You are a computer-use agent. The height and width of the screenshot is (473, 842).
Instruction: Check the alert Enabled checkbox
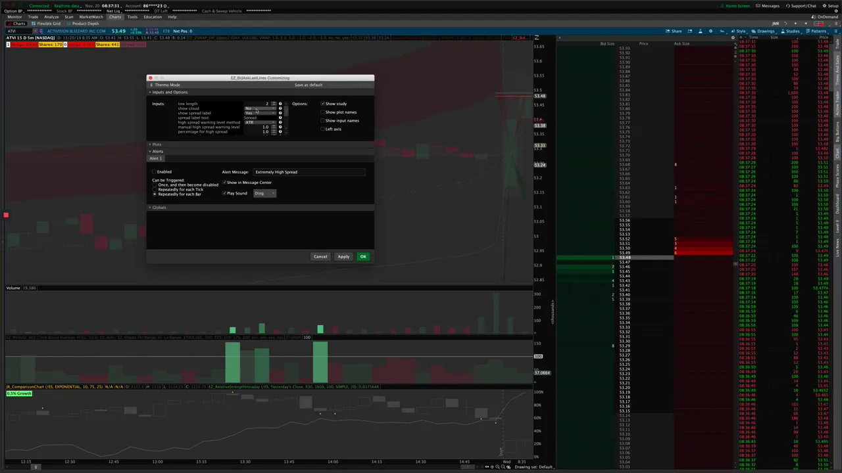tap(154, 172)
